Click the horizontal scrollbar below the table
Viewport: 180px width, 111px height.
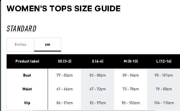tap(94, 111)
